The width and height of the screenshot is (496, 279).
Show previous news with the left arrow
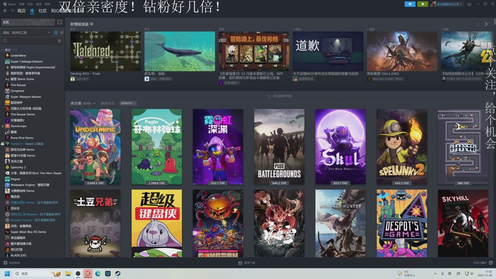[478, 24]
